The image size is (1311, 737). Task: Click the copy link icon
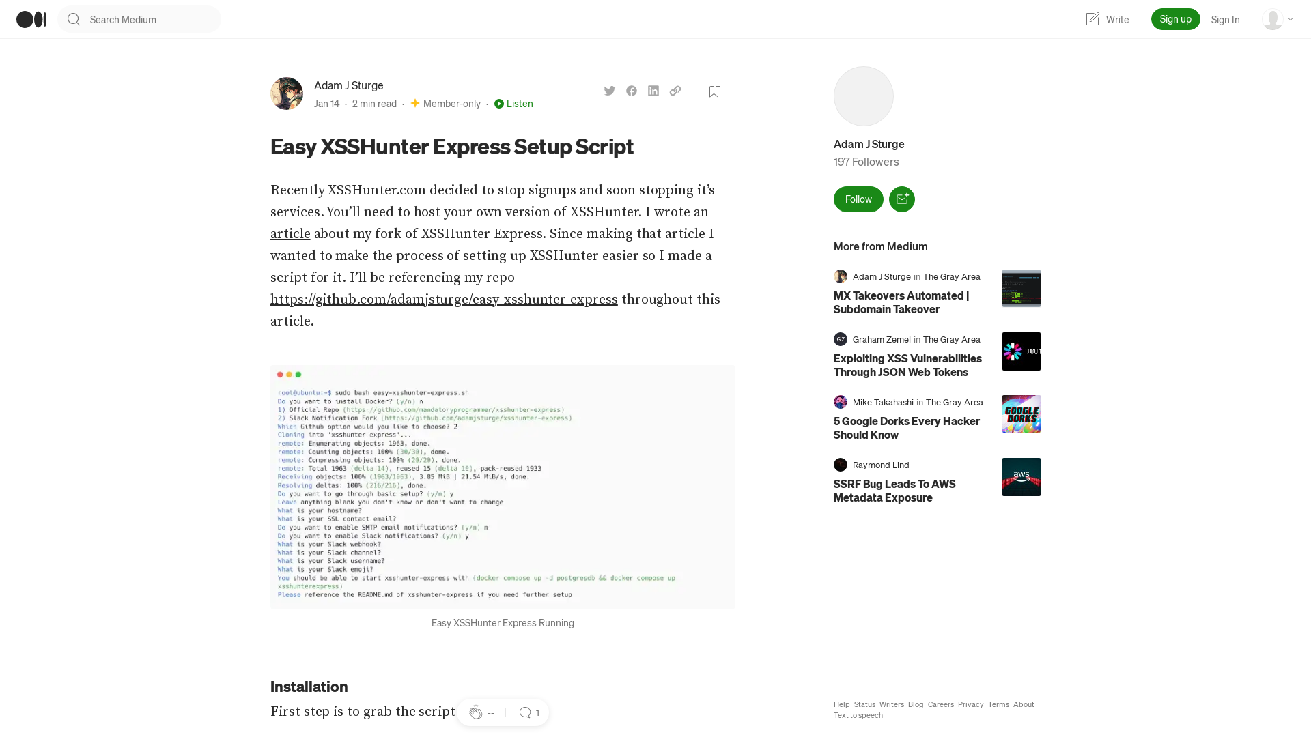point(675,90)
